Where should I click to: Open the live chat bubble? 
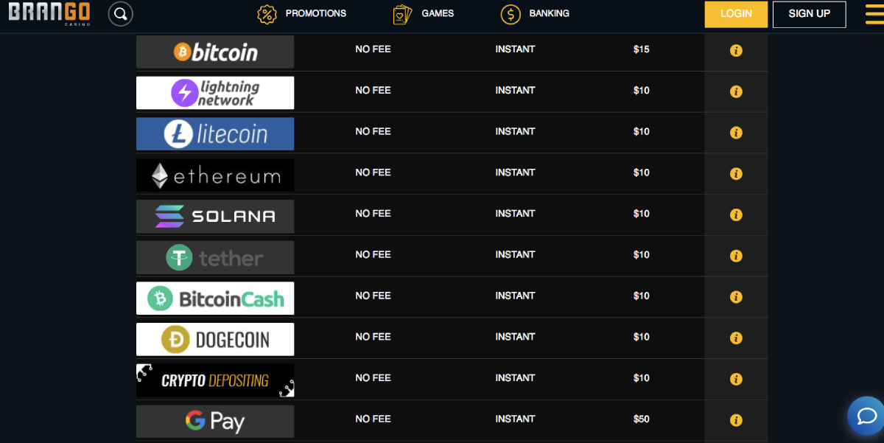(x=865, y=415)
